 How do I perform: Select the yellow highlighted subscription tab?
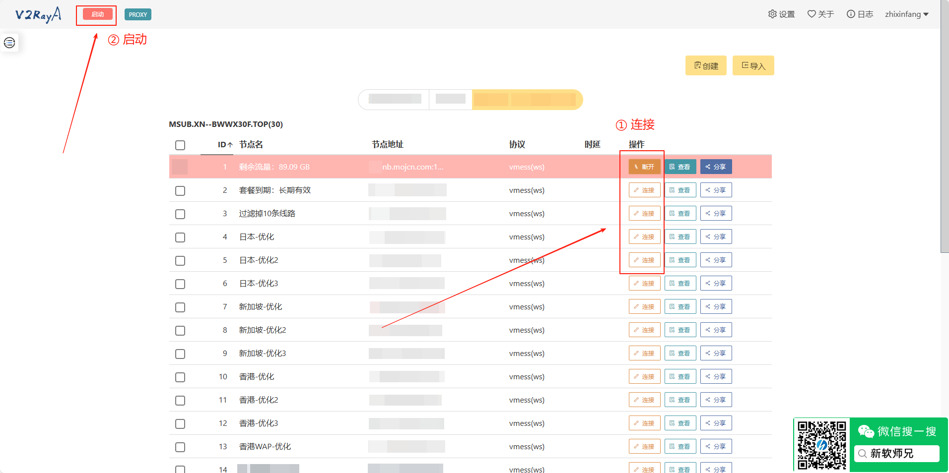coord(526,99)
